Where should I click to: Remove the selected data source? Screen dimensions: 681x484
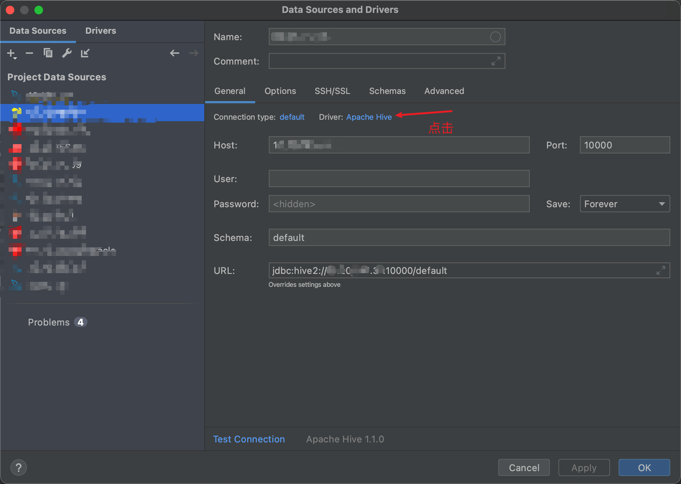tap(29, 53)
